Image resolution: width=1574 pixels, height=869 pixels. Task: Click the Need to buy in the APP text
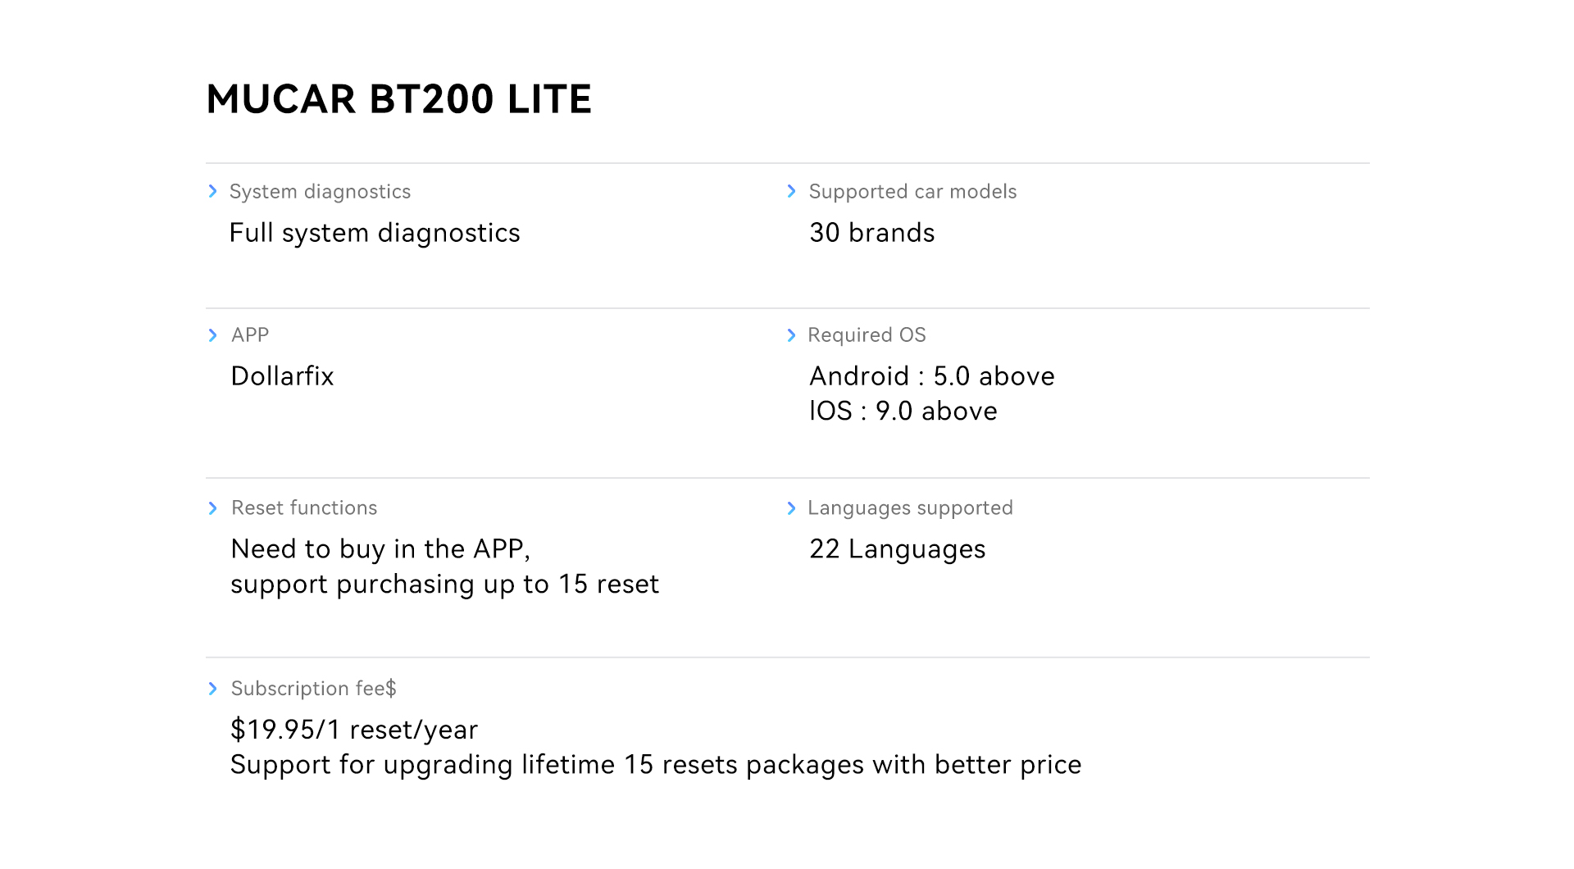coord(380,549)
